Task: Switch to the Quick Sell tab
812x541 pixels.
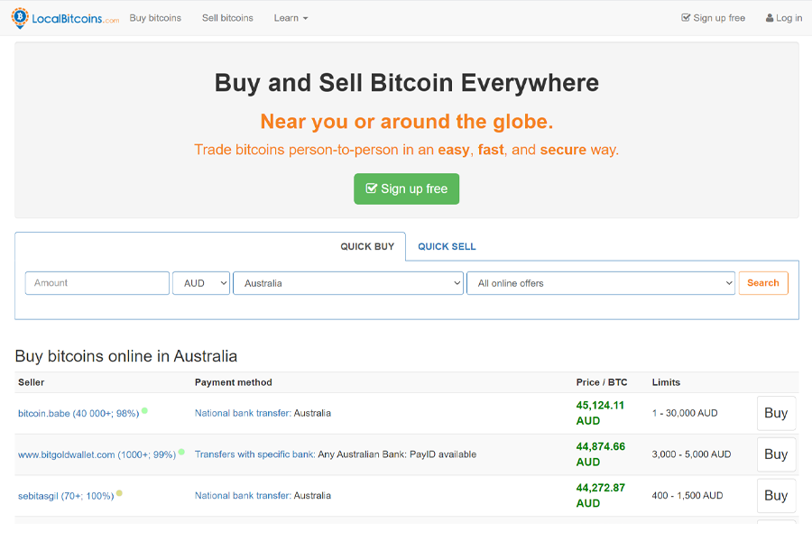Action: pos(447,246)
